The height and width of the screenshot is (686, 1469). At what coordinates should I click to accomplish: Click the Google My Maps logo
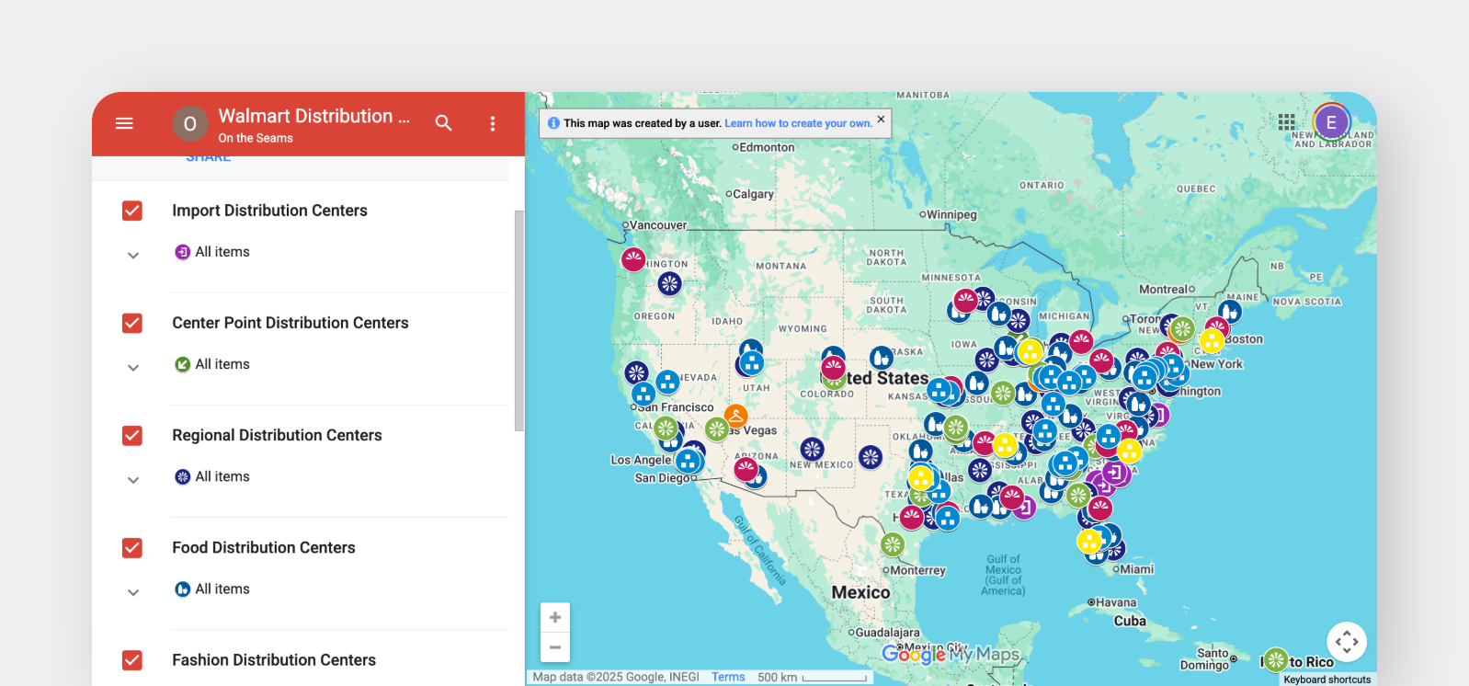click(951, 654)
